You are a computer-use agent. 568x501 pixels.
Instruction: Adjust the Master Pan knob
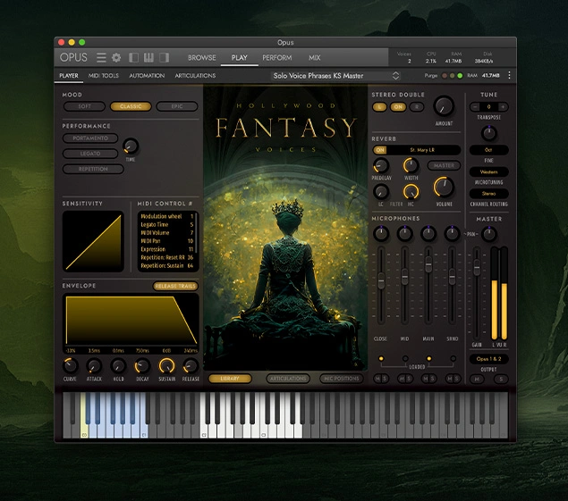pyautogui.click(x=489, y=234)
